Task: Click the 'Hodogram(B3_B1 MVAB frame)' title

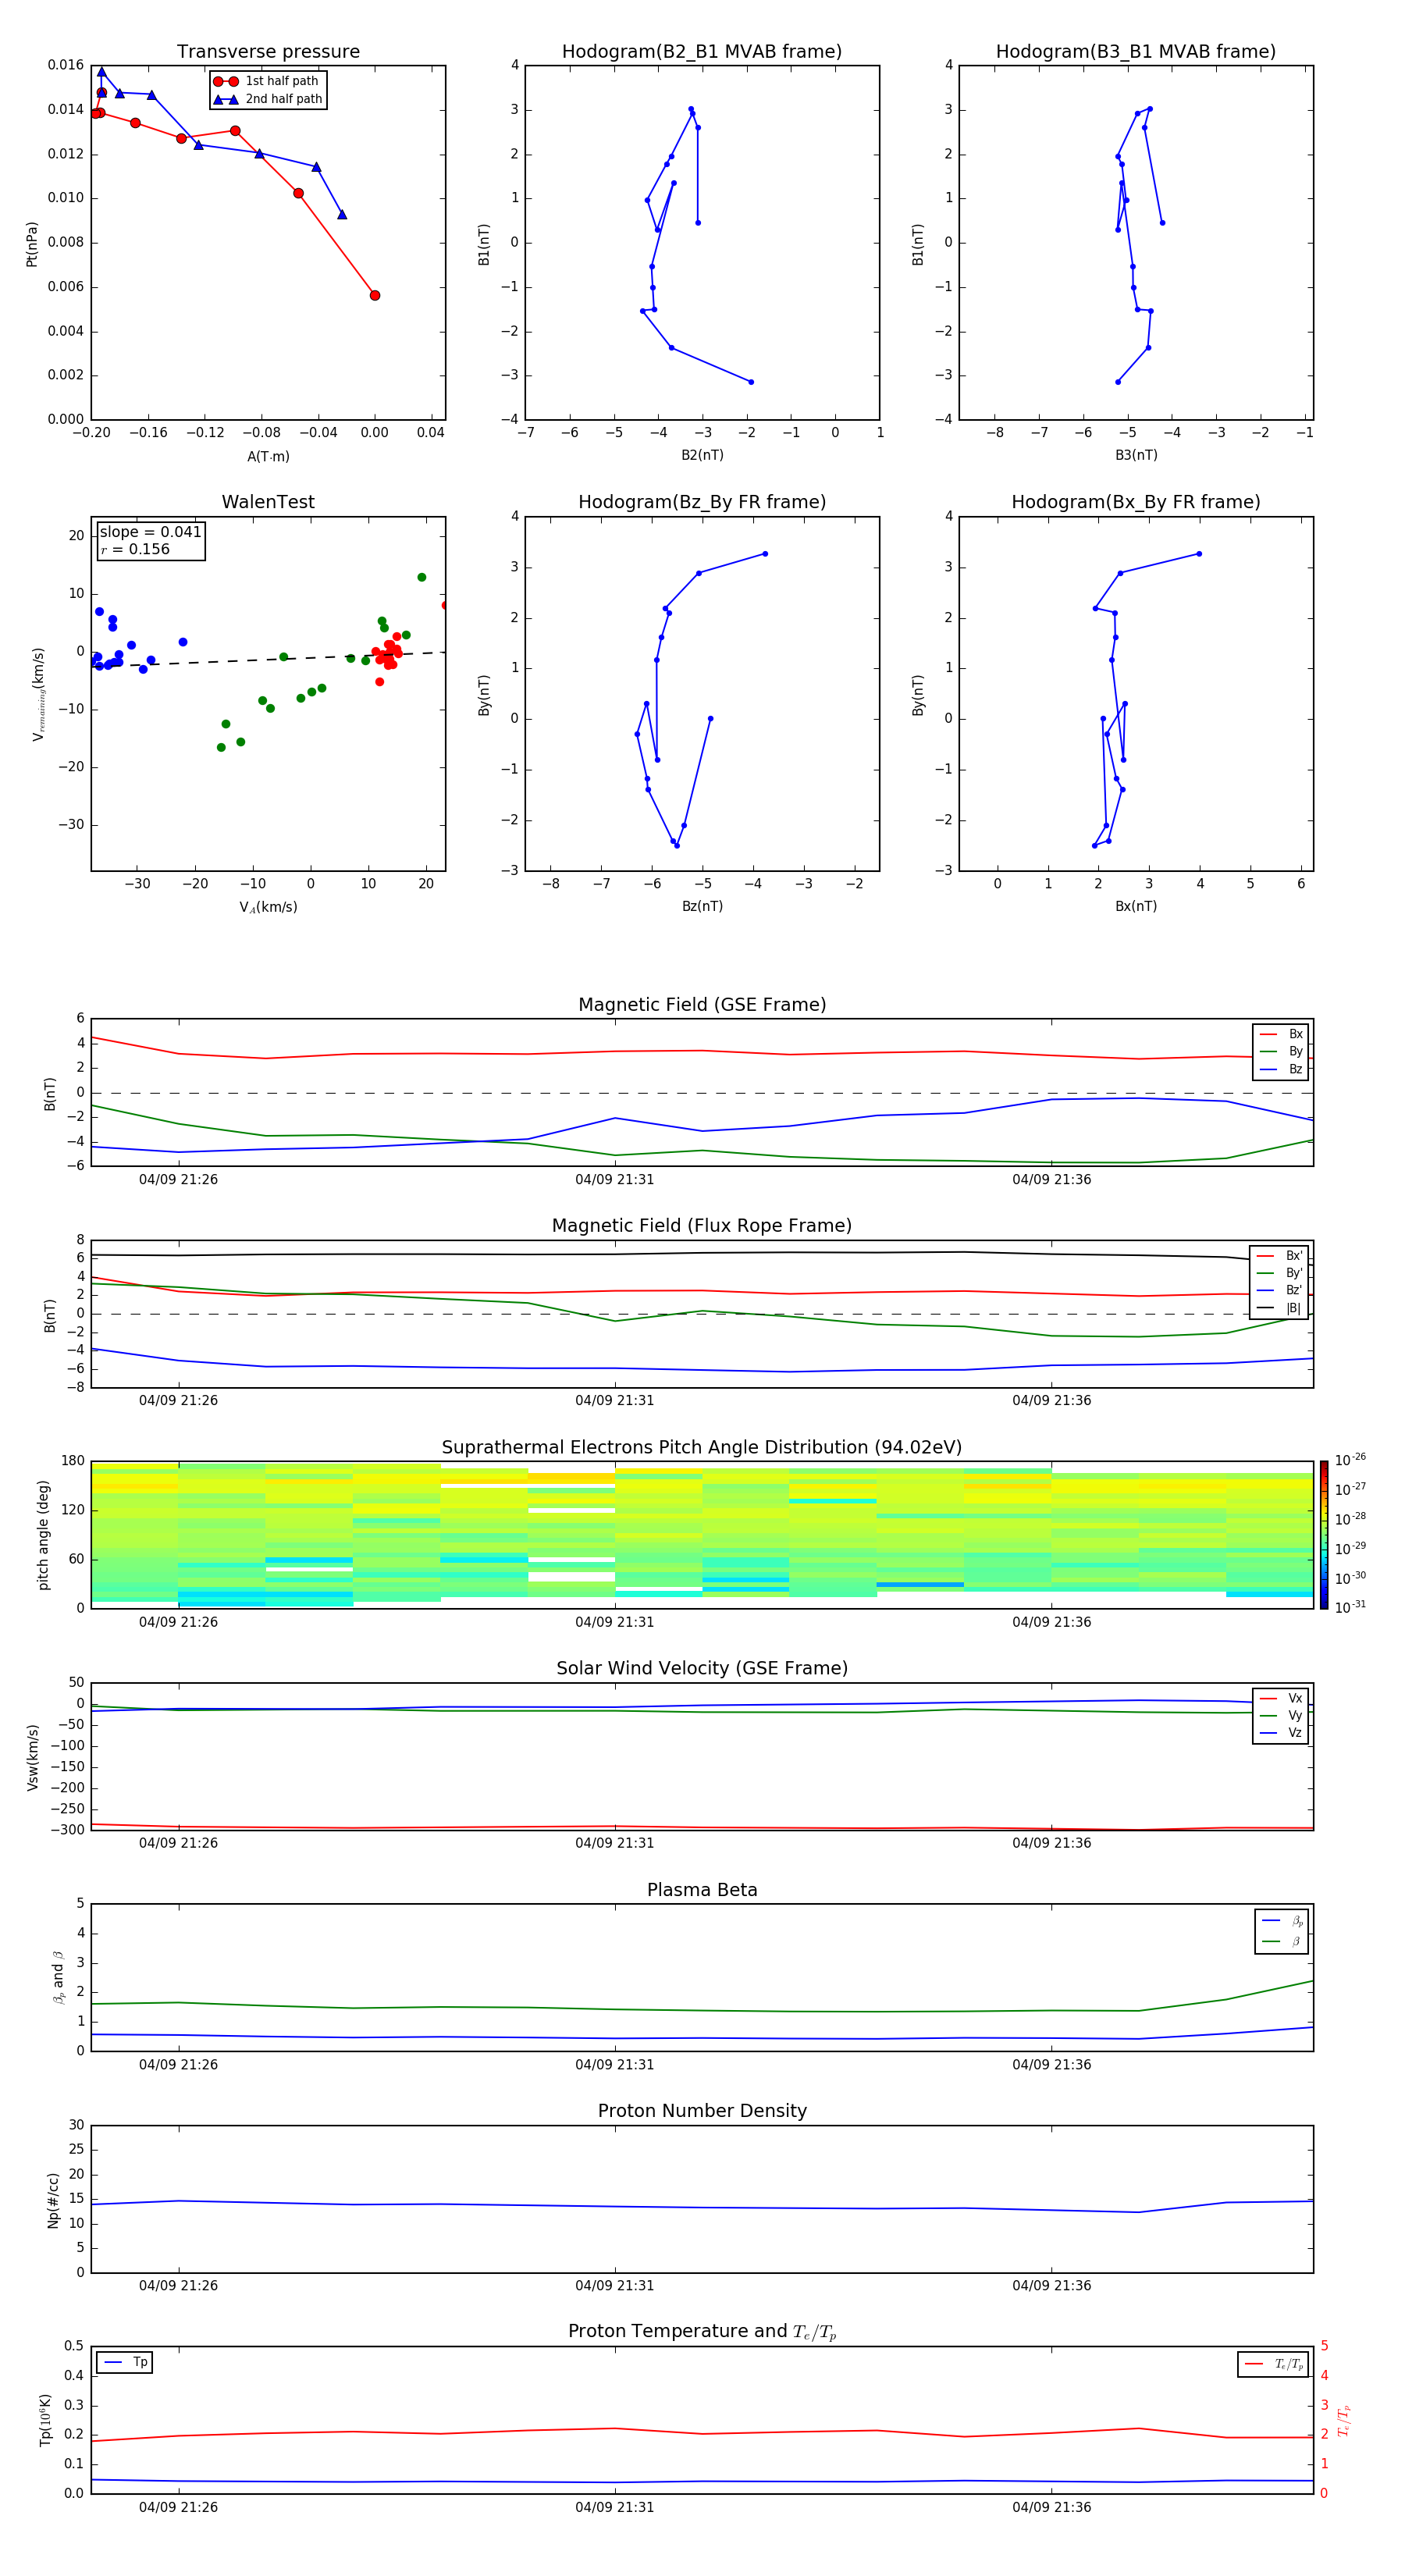Action: tap(1136, 52)
